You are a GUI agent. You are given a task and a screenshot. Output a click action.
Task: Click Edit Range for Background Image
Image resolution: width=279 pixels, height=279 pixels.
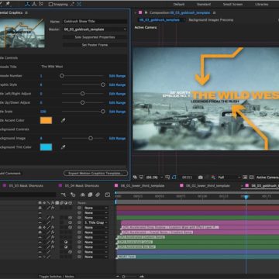click(117, 139)
